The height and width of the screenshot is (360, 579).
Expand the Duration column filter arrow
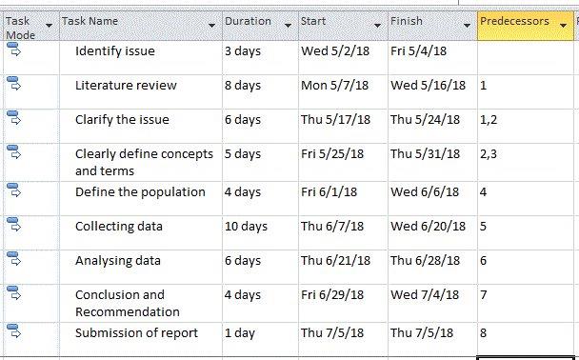[x=288, y=26]
